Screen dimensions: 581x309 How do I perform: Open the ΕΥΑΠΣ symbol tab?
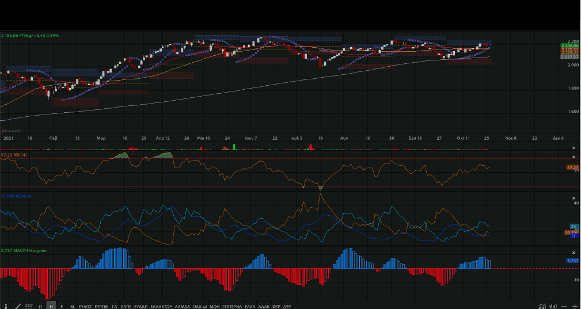(85, 306)
